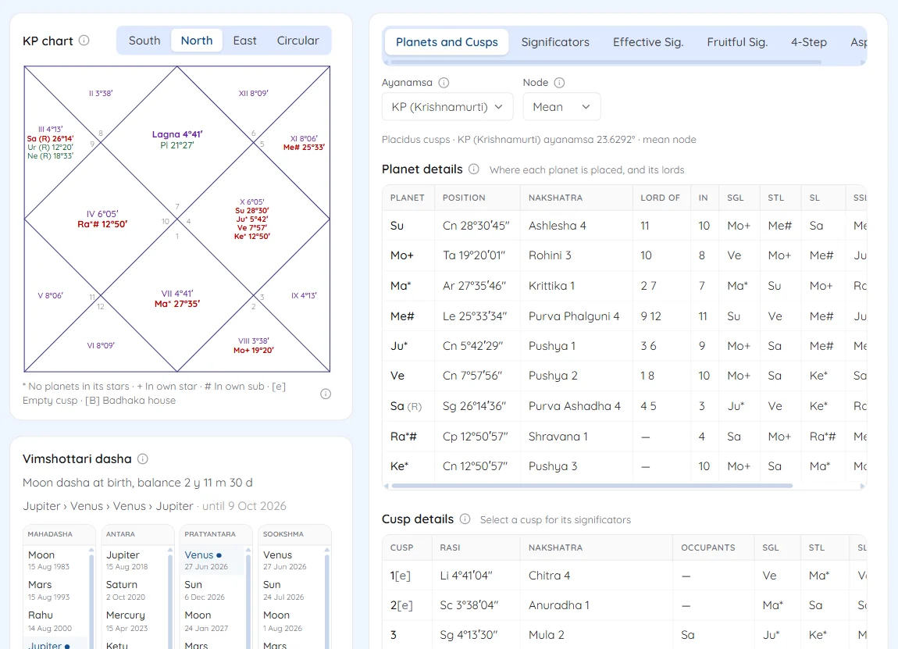Click planet table scroll-right arrow
The width and height of the screenshot is (898, 649).
click(x=863, y=486)
